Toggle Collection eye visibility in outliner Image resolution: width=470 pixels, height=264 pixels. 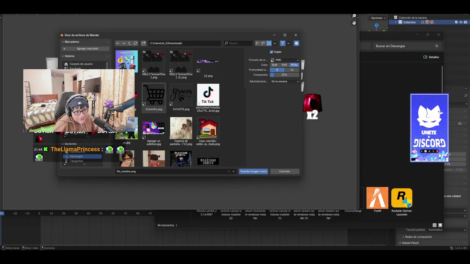pyautogui.click(x=461, y=22)
